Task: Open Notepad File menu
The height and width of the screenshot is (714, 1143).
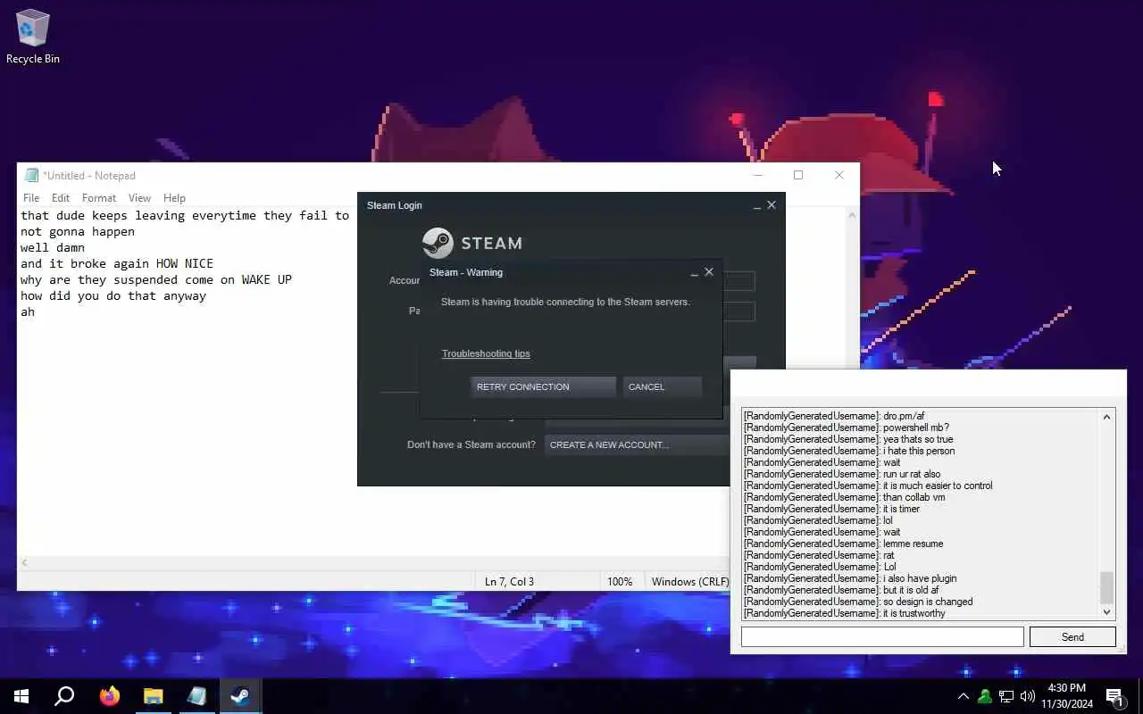Action: pos(31,198)
